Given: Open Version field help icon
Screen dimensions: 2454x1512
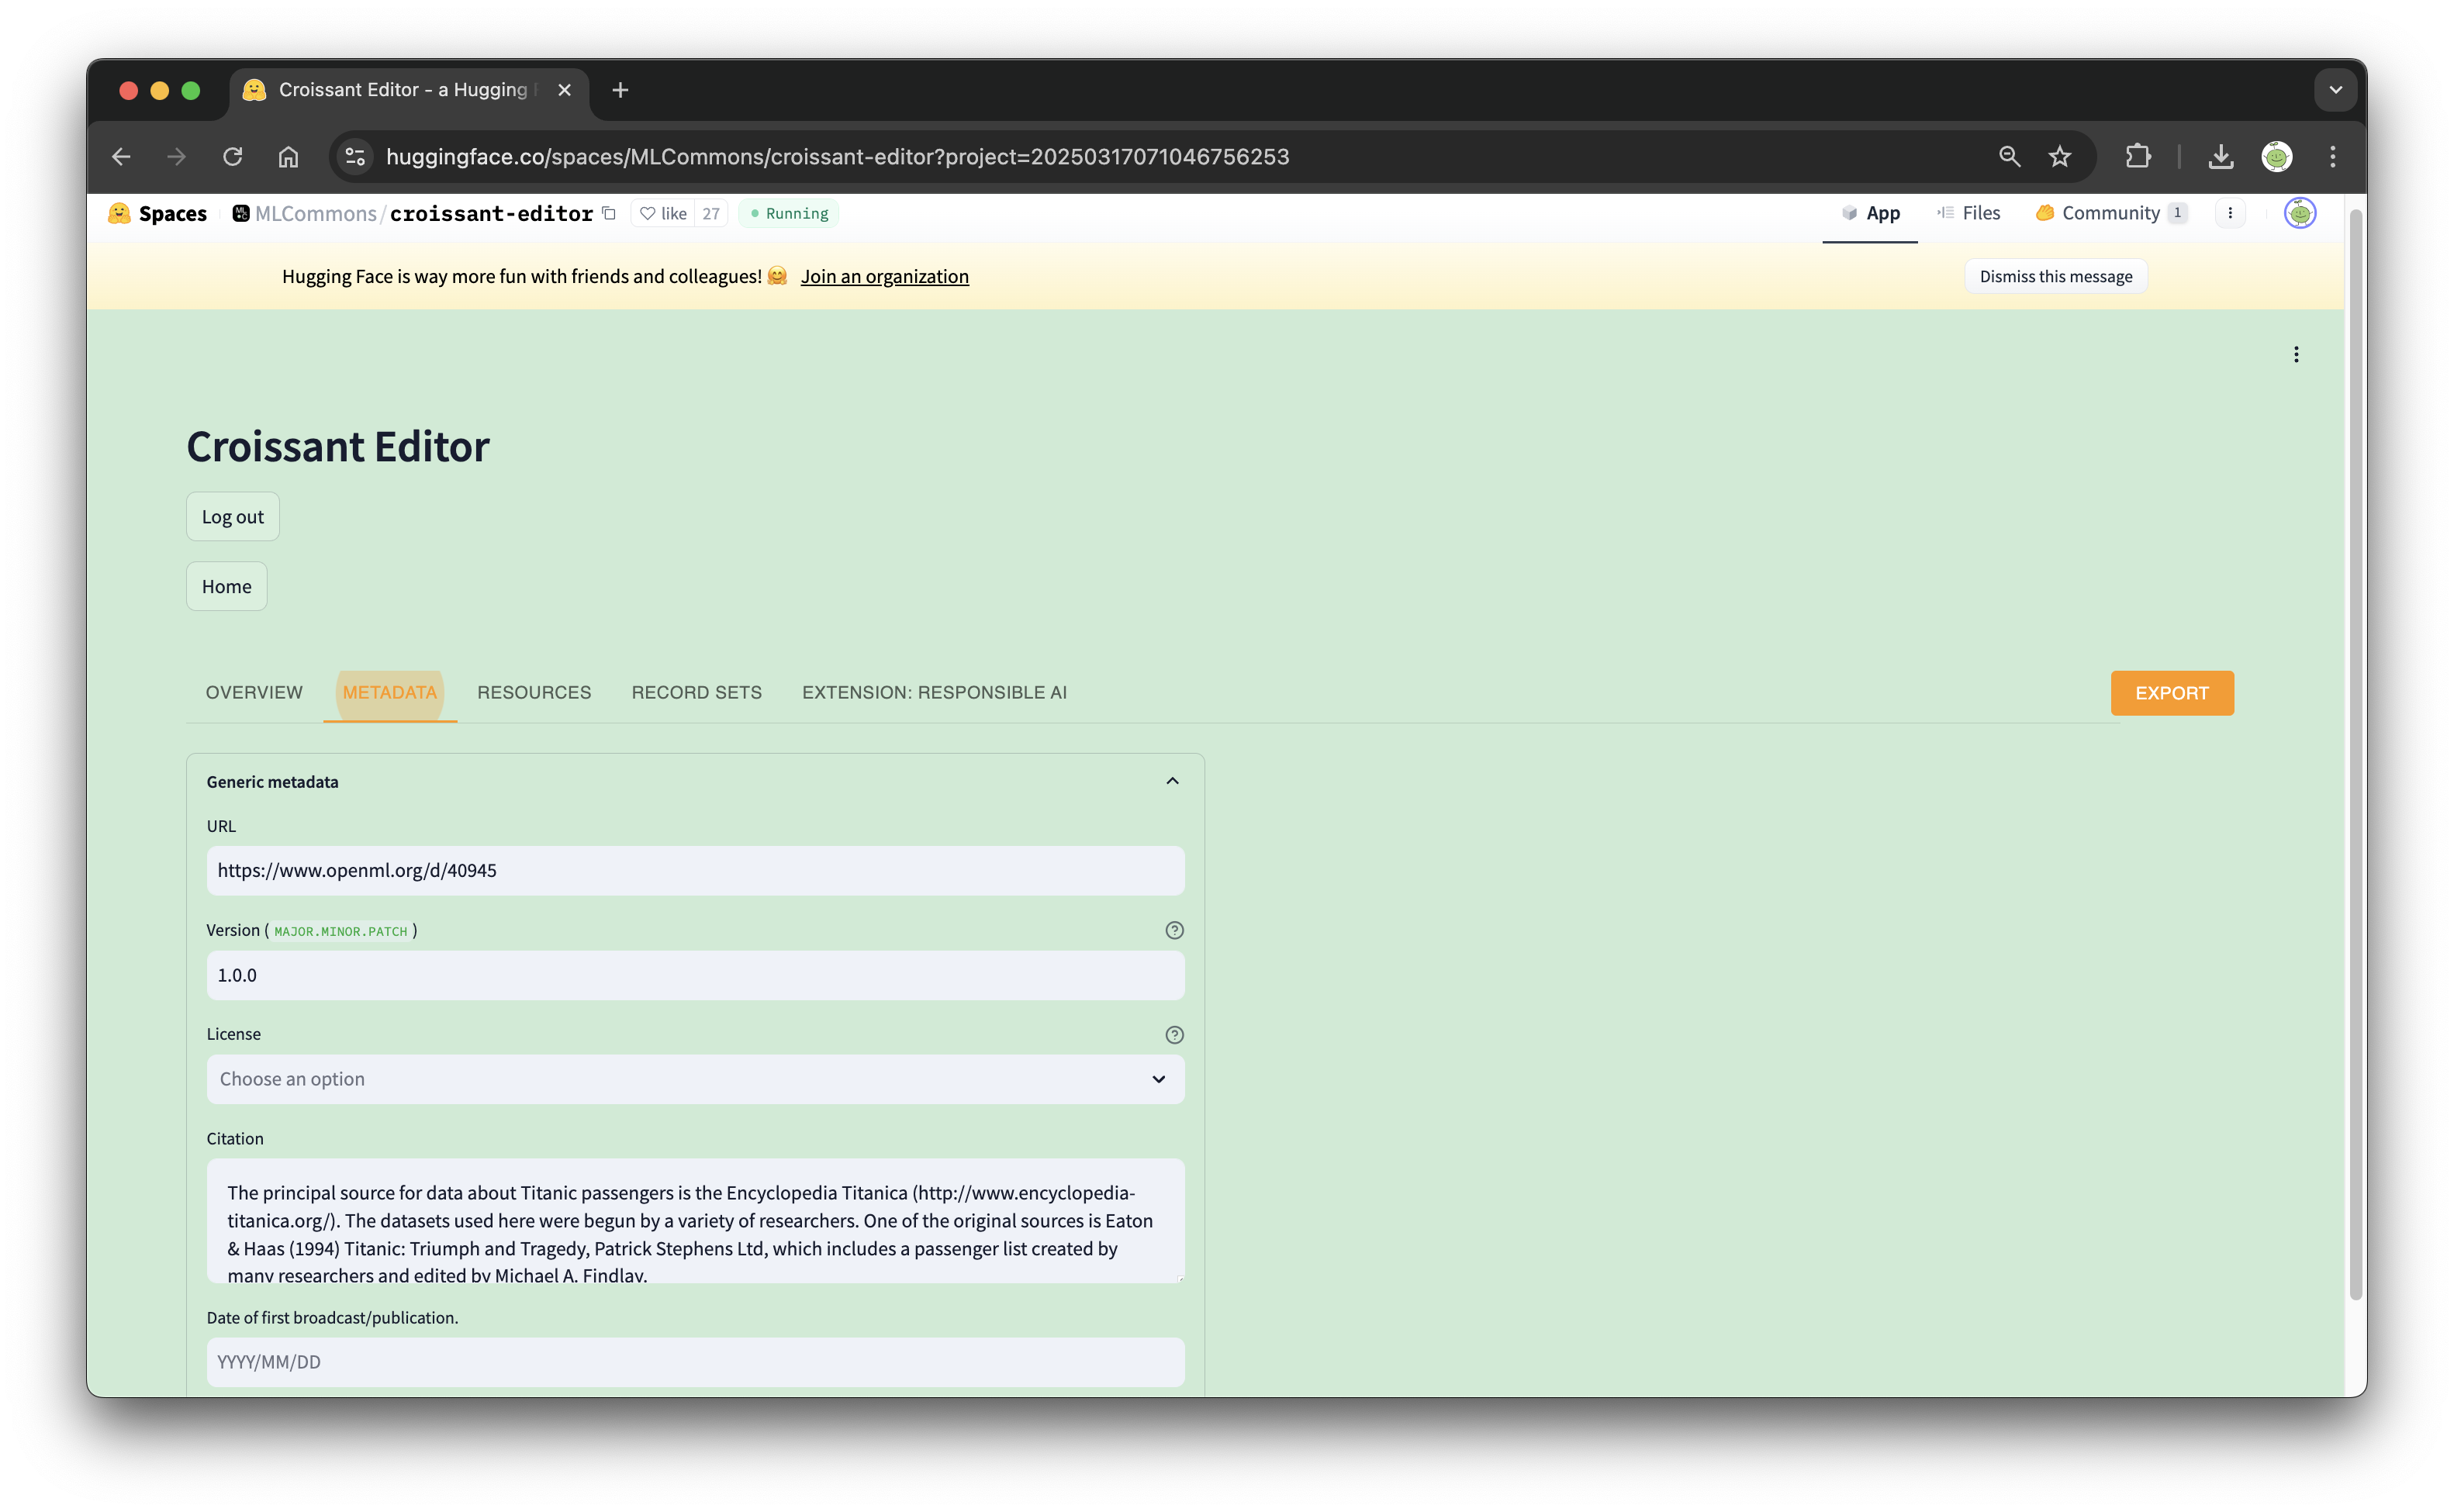Looking at the screenshot, I should [x=1174, y=930].
